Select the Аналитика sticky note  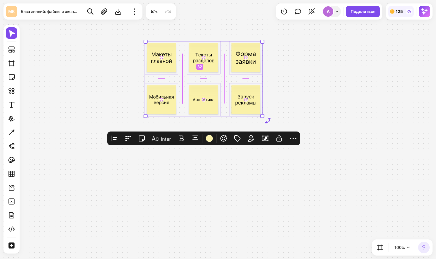204,100
